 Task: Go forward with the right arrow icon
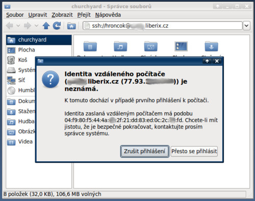(x=28, y=26)
